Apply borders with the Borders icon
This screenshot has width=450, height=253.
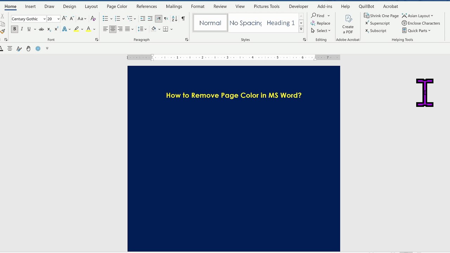[166, 29]
